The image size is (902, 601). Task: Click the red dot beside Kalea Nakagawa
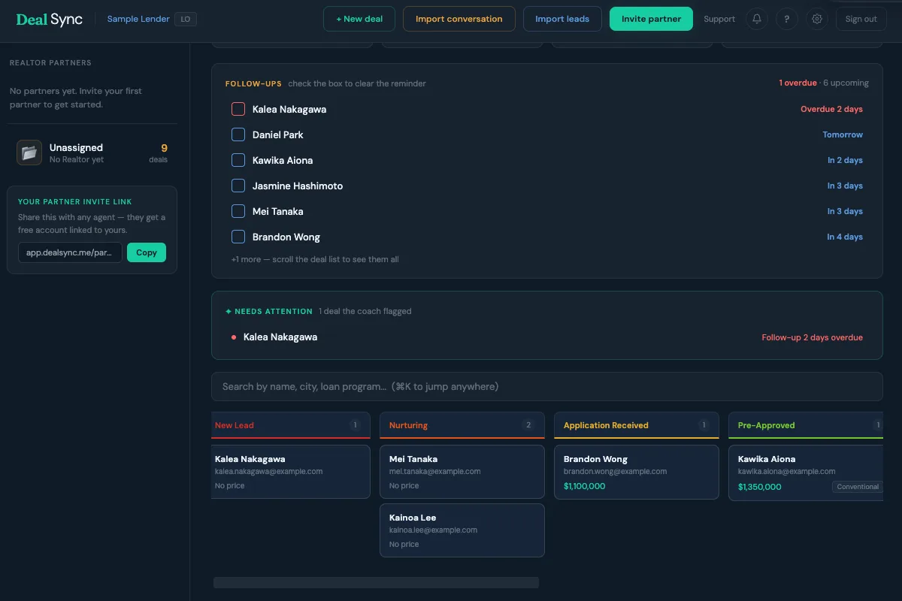pyautogui.click(x=234, y=337)
